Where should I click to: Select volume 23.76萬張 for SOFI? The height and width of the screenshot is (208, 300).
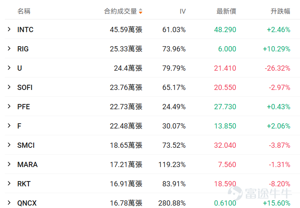126,88
